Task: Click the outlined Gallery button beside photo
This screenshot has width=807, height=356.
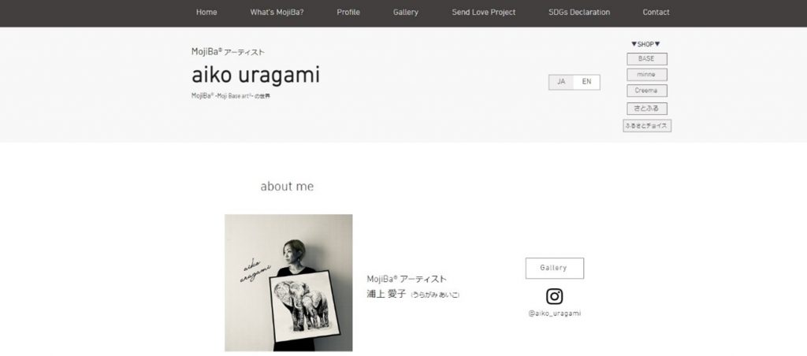Action: 554,268
